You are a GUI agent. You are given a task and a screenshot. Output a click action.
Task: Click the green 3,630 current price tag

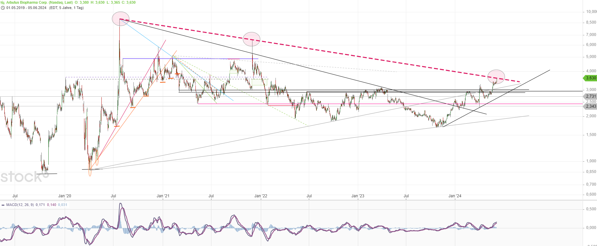(x=590, y=78)
